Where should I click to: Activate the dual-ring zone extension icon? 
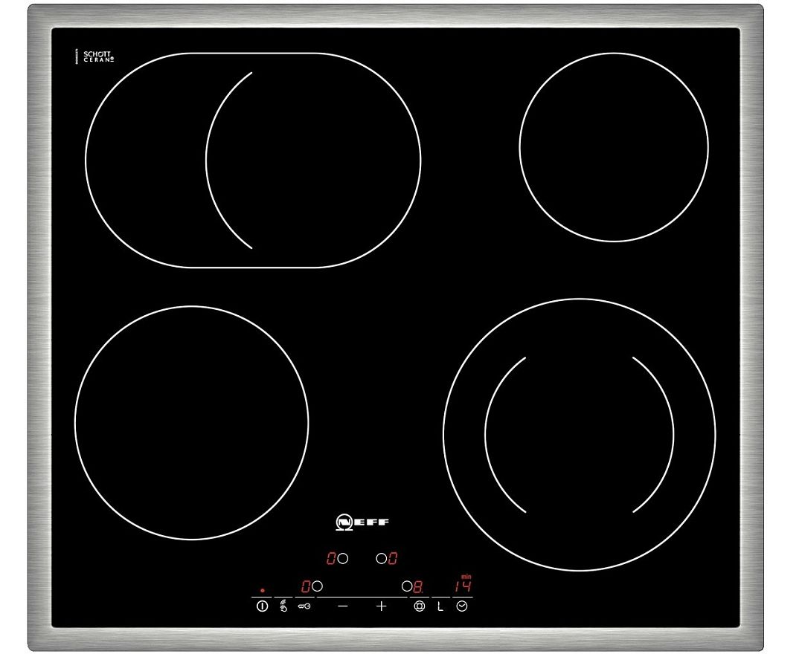[420, 606]
